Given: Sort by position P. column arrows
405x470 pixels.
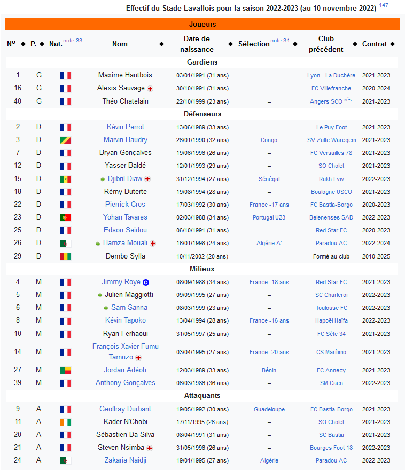Looking at the screenshot, I should click(42, 44).
